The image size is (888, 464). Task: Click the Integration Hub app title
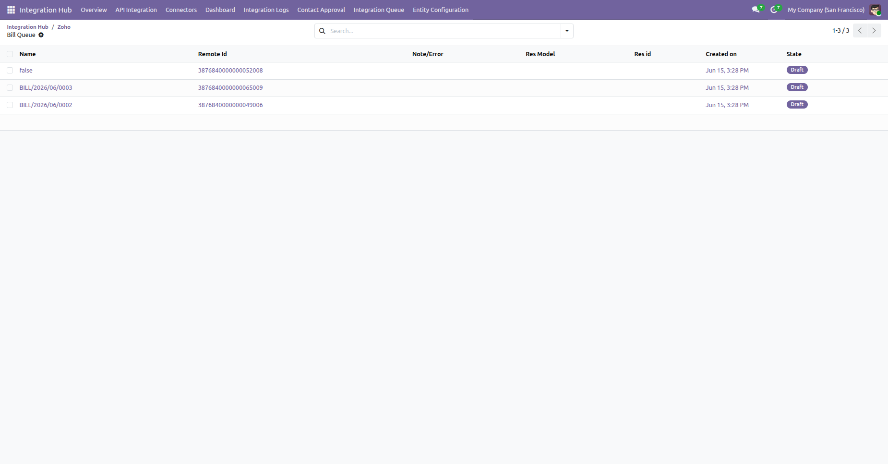point(46,10)
